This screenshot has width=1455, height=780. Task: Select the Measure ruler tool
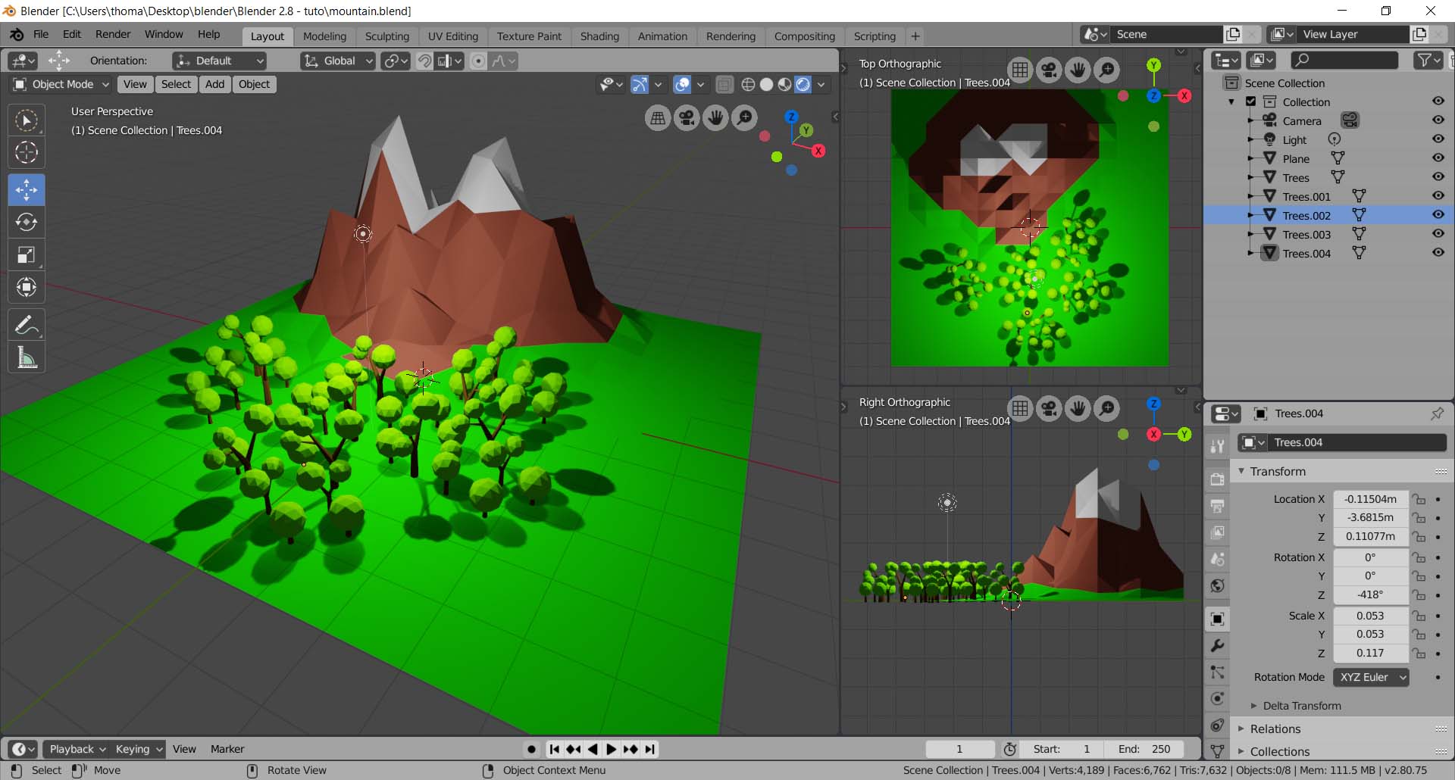(x=27, y=357)
